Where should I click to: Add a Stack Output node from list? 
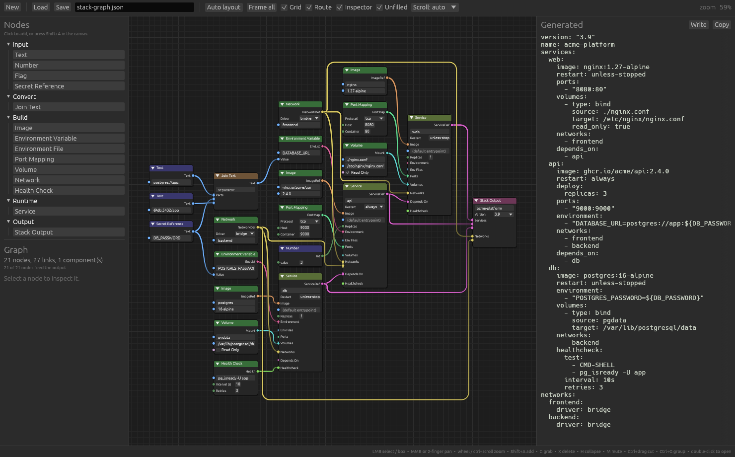coord(69,232)
